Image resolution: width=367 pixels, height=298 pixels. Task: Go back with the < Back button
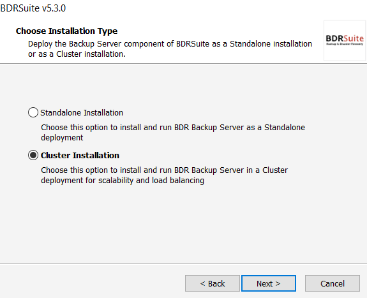point(213,283)
